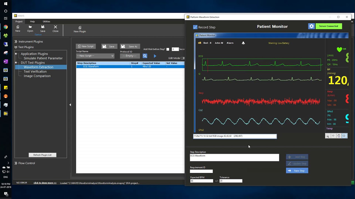
Task: Select Image Comparison plugin
Action: pyautogui.click(x=37, y=76)
